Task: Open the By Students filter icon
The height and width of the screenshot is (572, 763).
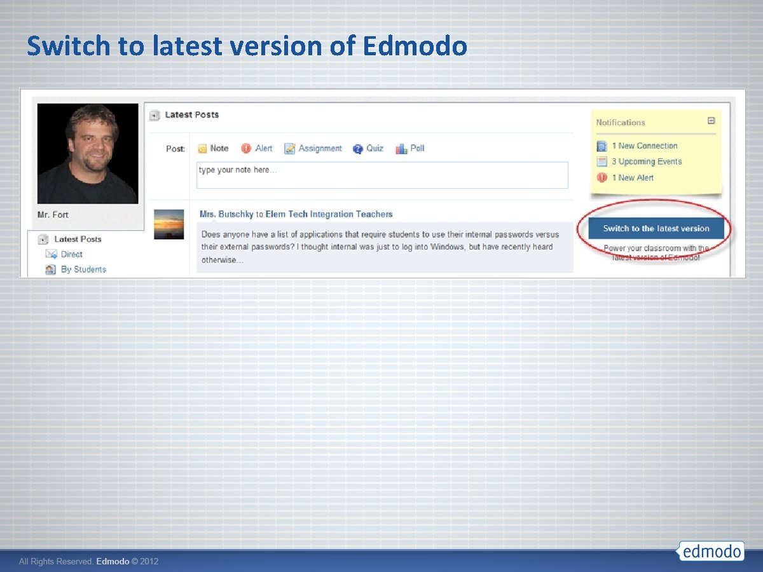Action: (x=52, y=269)
